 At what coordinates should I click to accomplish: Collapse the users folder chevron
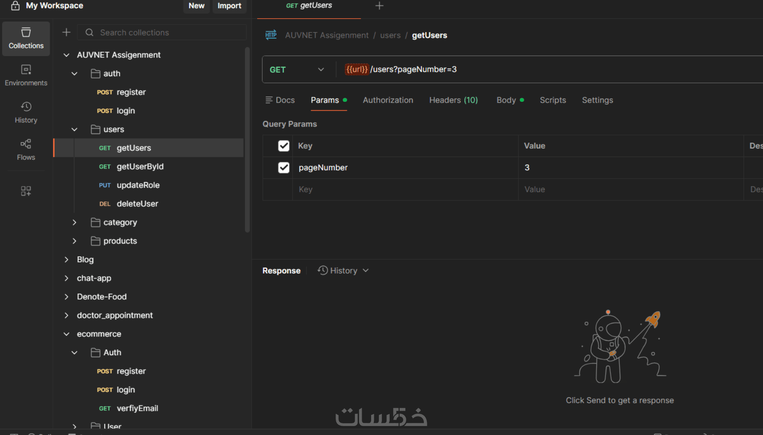click(x=75, y=130)
